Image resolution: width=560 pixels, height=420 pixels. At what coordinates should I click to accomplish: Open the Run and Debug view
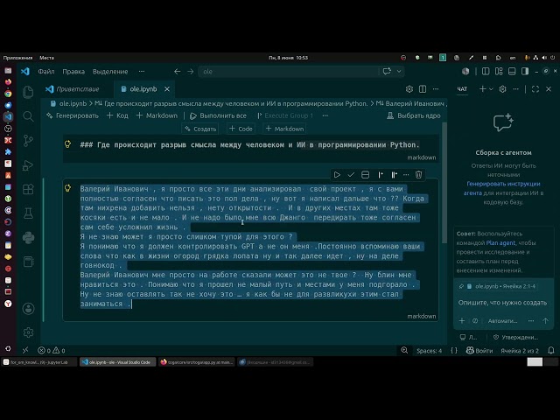[28, 165]
